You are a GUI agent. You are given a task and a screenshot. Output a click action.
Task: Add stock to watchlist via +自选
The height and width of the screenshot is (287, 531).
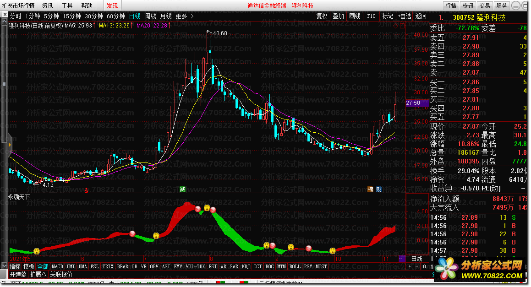[405, 16]
